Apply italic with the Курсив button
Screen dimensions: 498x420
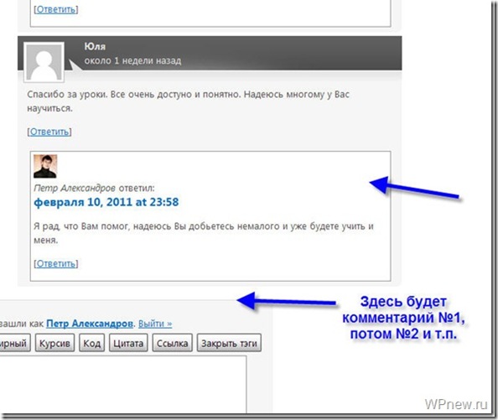coord(54,343)
